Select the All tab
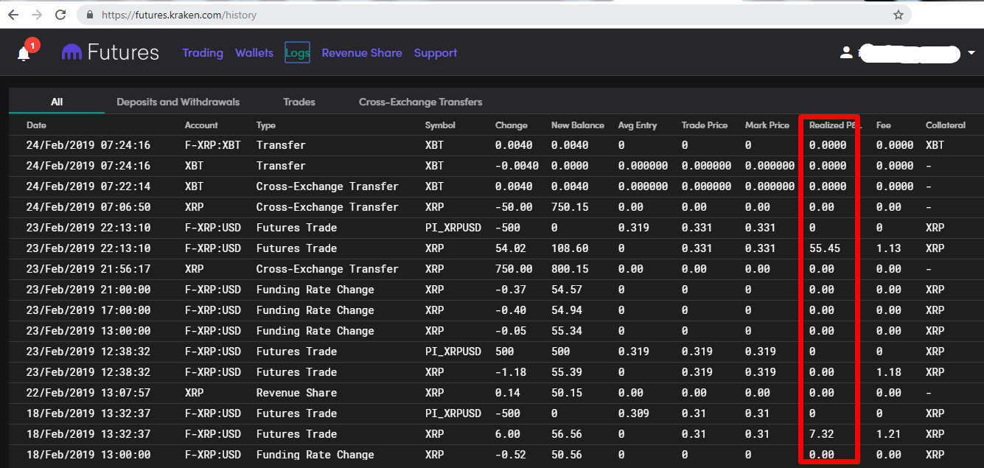The image size is (984, 468). pos(57,102)
